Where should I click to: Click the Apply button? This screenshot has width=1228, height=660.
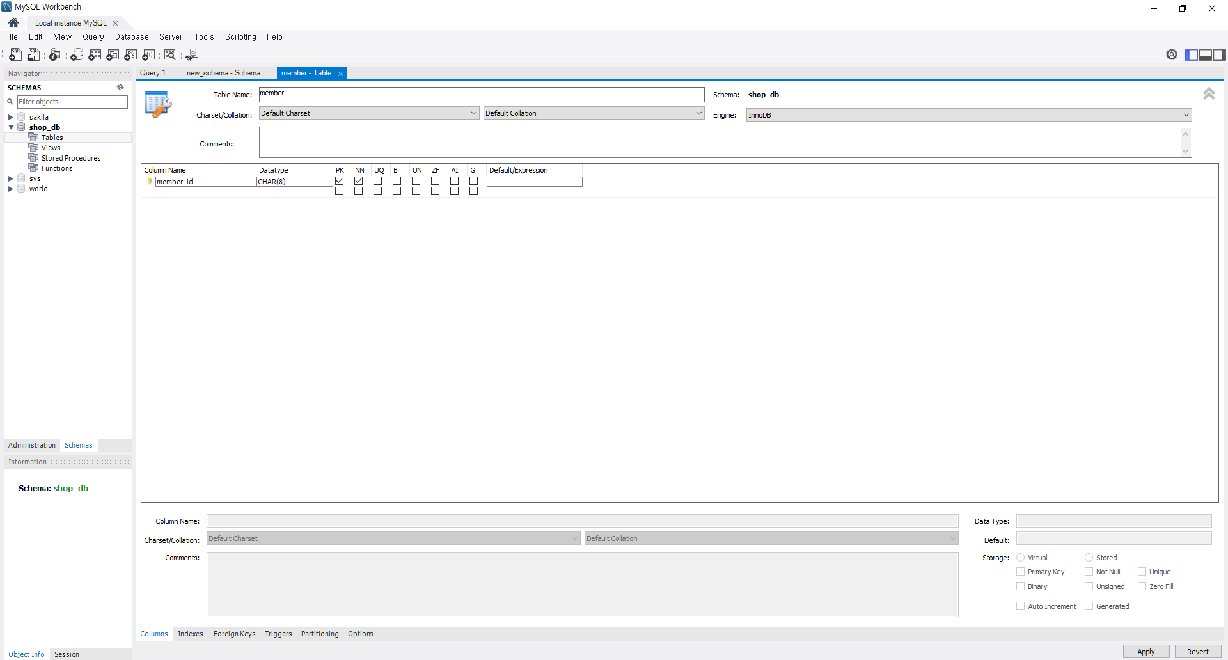point(1146,652)
